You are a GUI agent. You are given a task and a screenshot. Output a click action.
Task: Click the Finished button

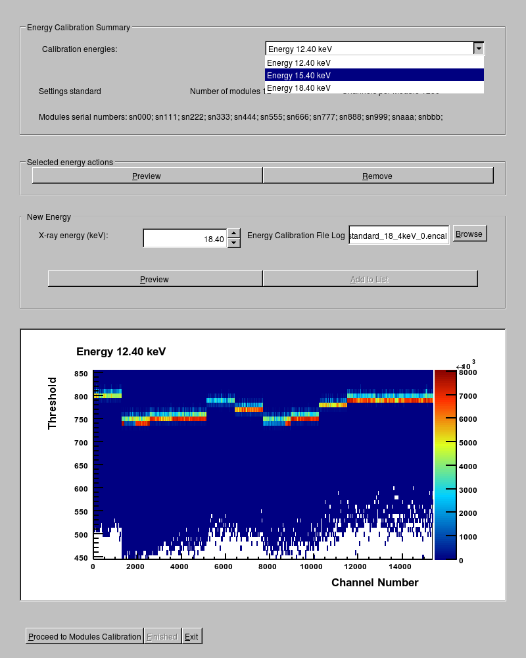pyautogui.click(x=162, y=636)
